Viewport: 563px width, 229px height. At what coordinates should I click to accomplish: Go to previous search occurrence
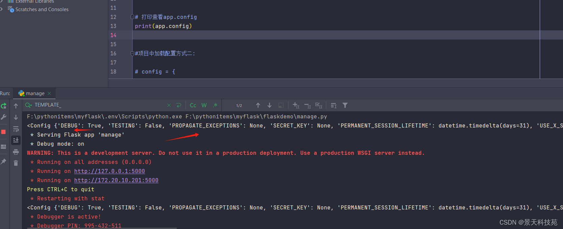258,106
